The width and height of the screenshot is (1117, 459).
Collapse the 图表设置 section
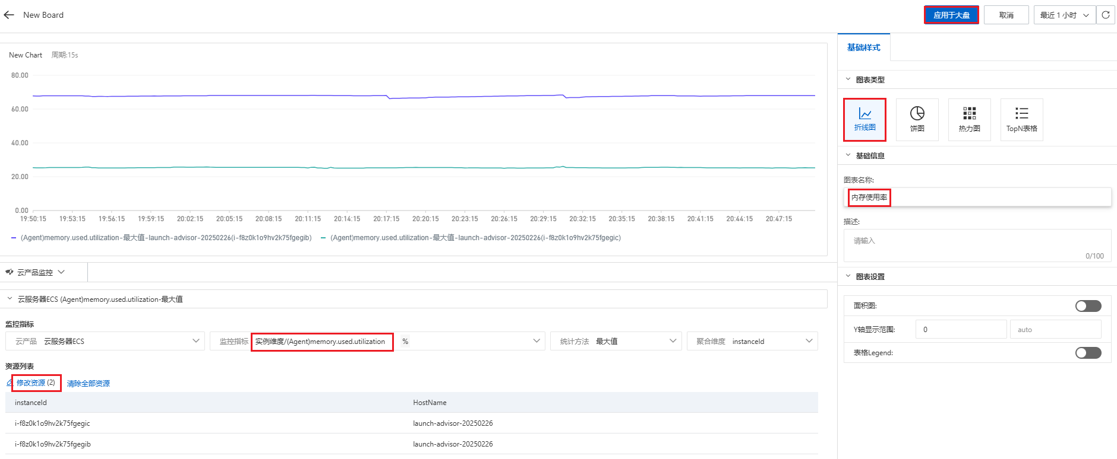pyautogui.click(x=848, y=276)
